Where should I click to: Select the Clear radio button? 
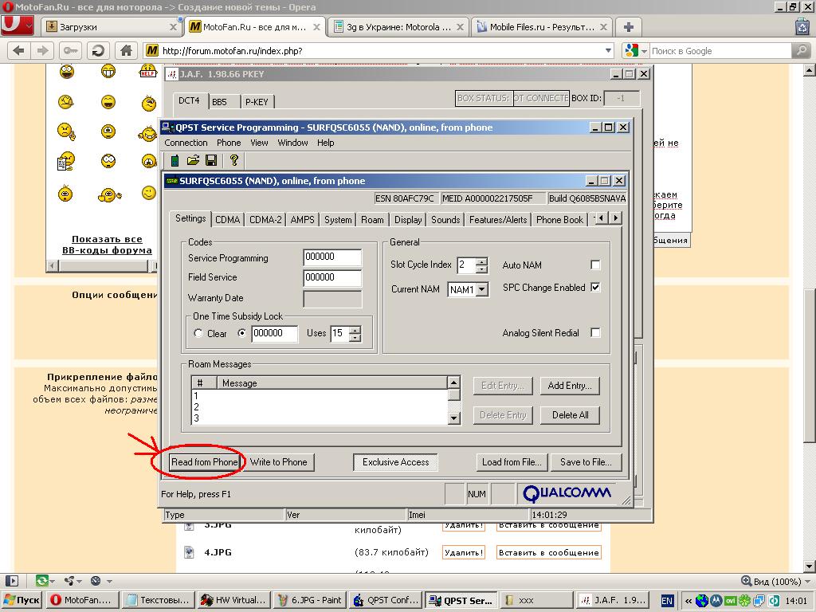198,333
